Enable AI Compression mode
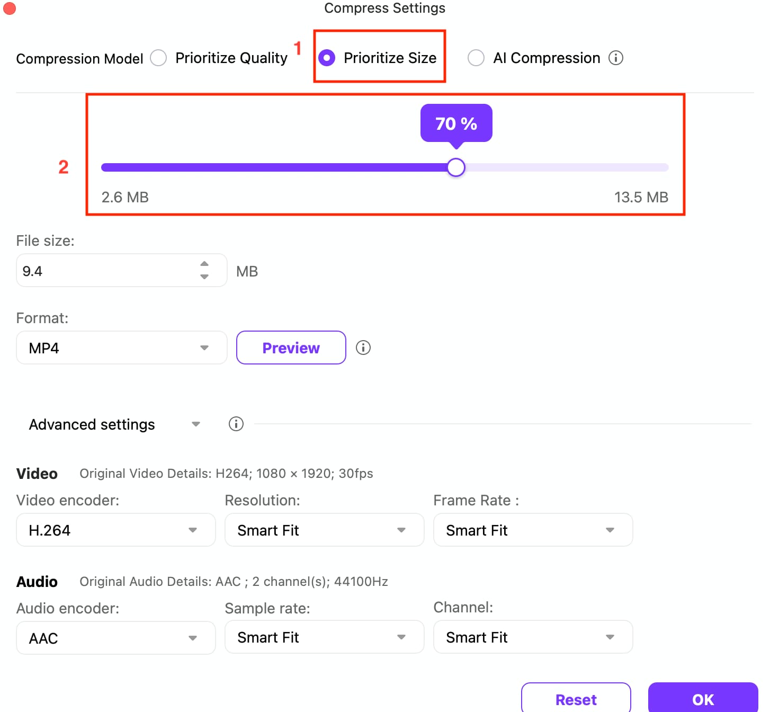Screen dimensions: 770x712 point(476,58)
